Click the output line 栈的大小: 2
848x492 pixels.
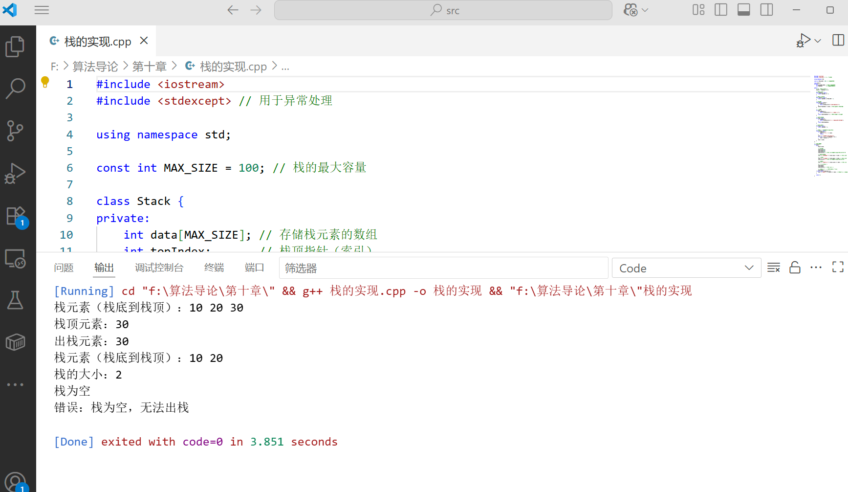[88, 375]
